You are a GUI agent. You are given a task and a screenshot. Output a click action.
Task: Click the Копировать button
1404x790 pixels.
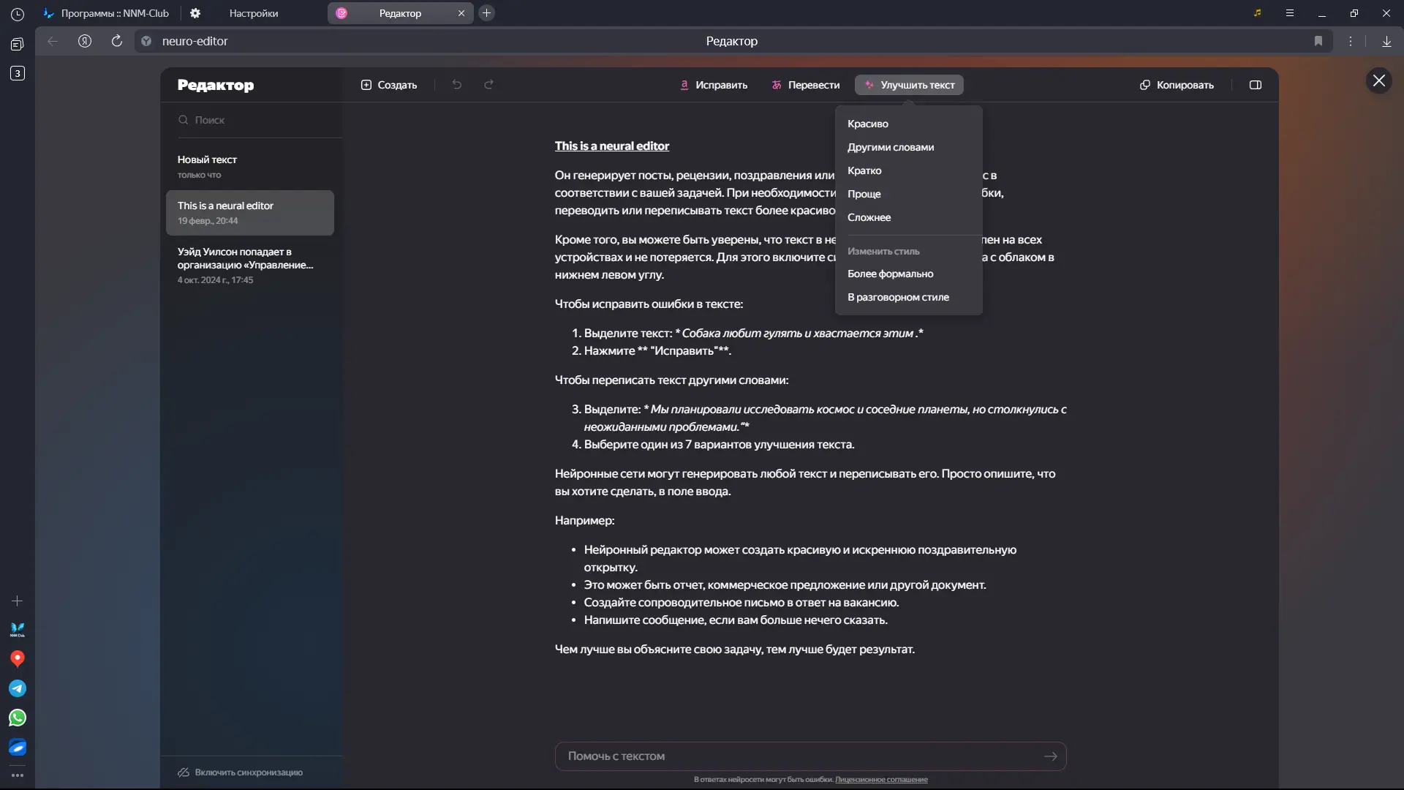pos(1177,85)
